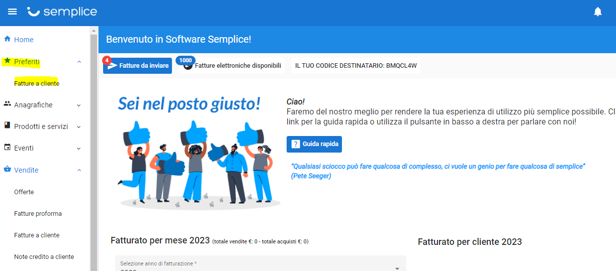The image size is (616, 271).
Task: Click Fatturato per cliente 2023 heading
Action: pyautogui.click(x=470, y=242)
